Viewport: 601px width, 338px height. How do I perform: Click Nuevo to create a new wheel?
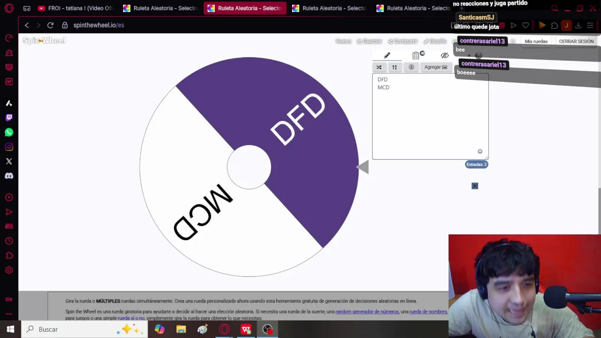pos(343,41)
